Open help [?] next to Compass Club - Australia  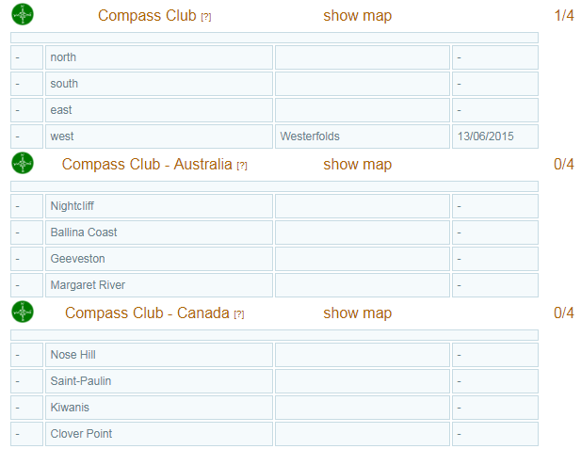click(242, 166)
